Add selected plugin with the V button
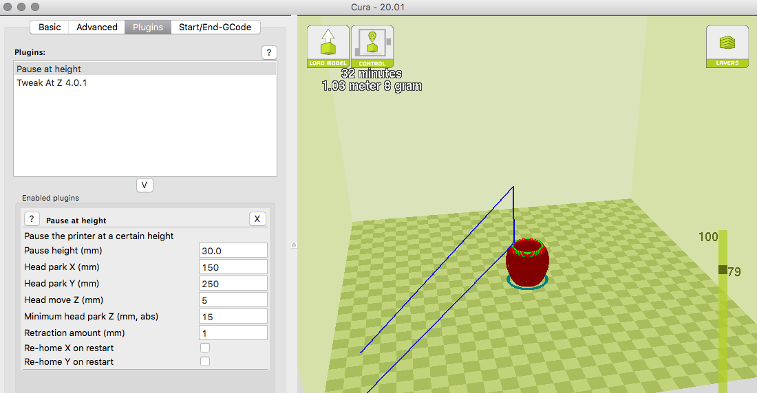Screen dimensions: 757x393 [x=145, y=186]
